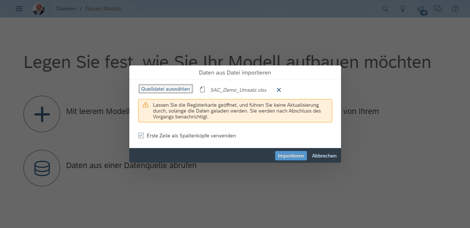This screenshot has height=228, width=470.
Task: Open notifications megaphone with 49 badge
Action: [421, 9]
